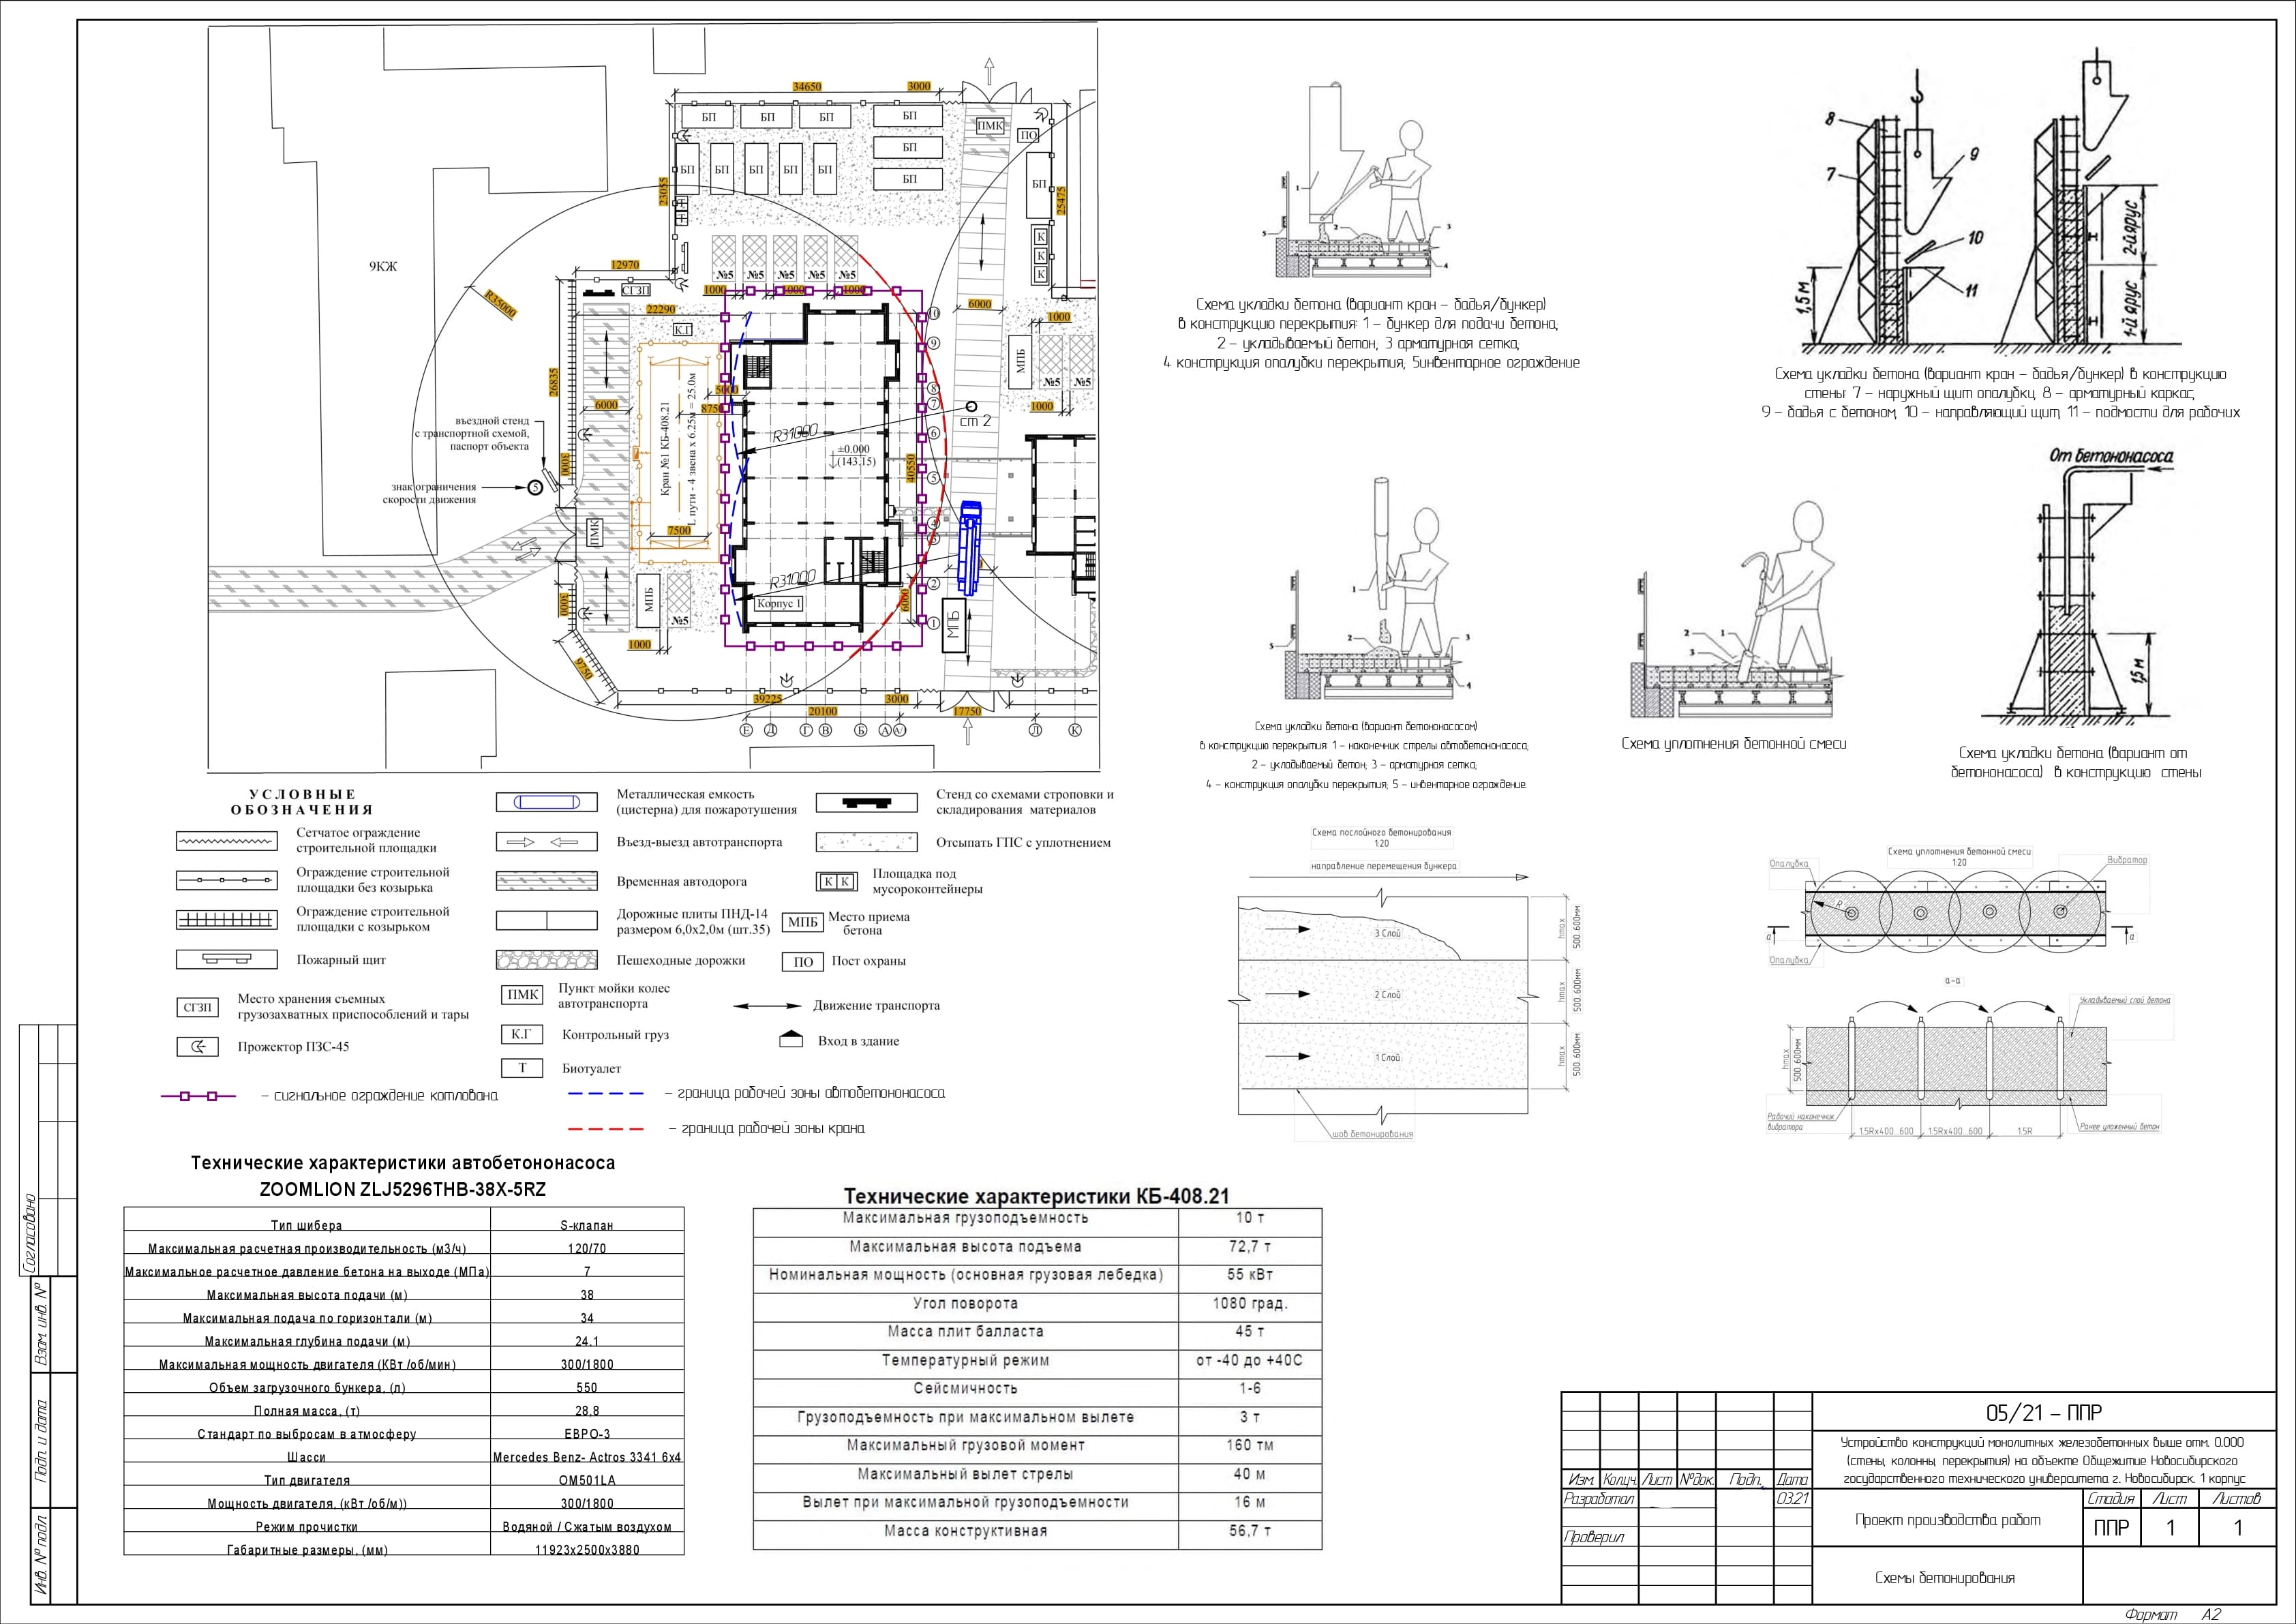Click the От бетононасоса label
The width and height of the screenshot is (2296, 1624).
tap(2111, 457)
